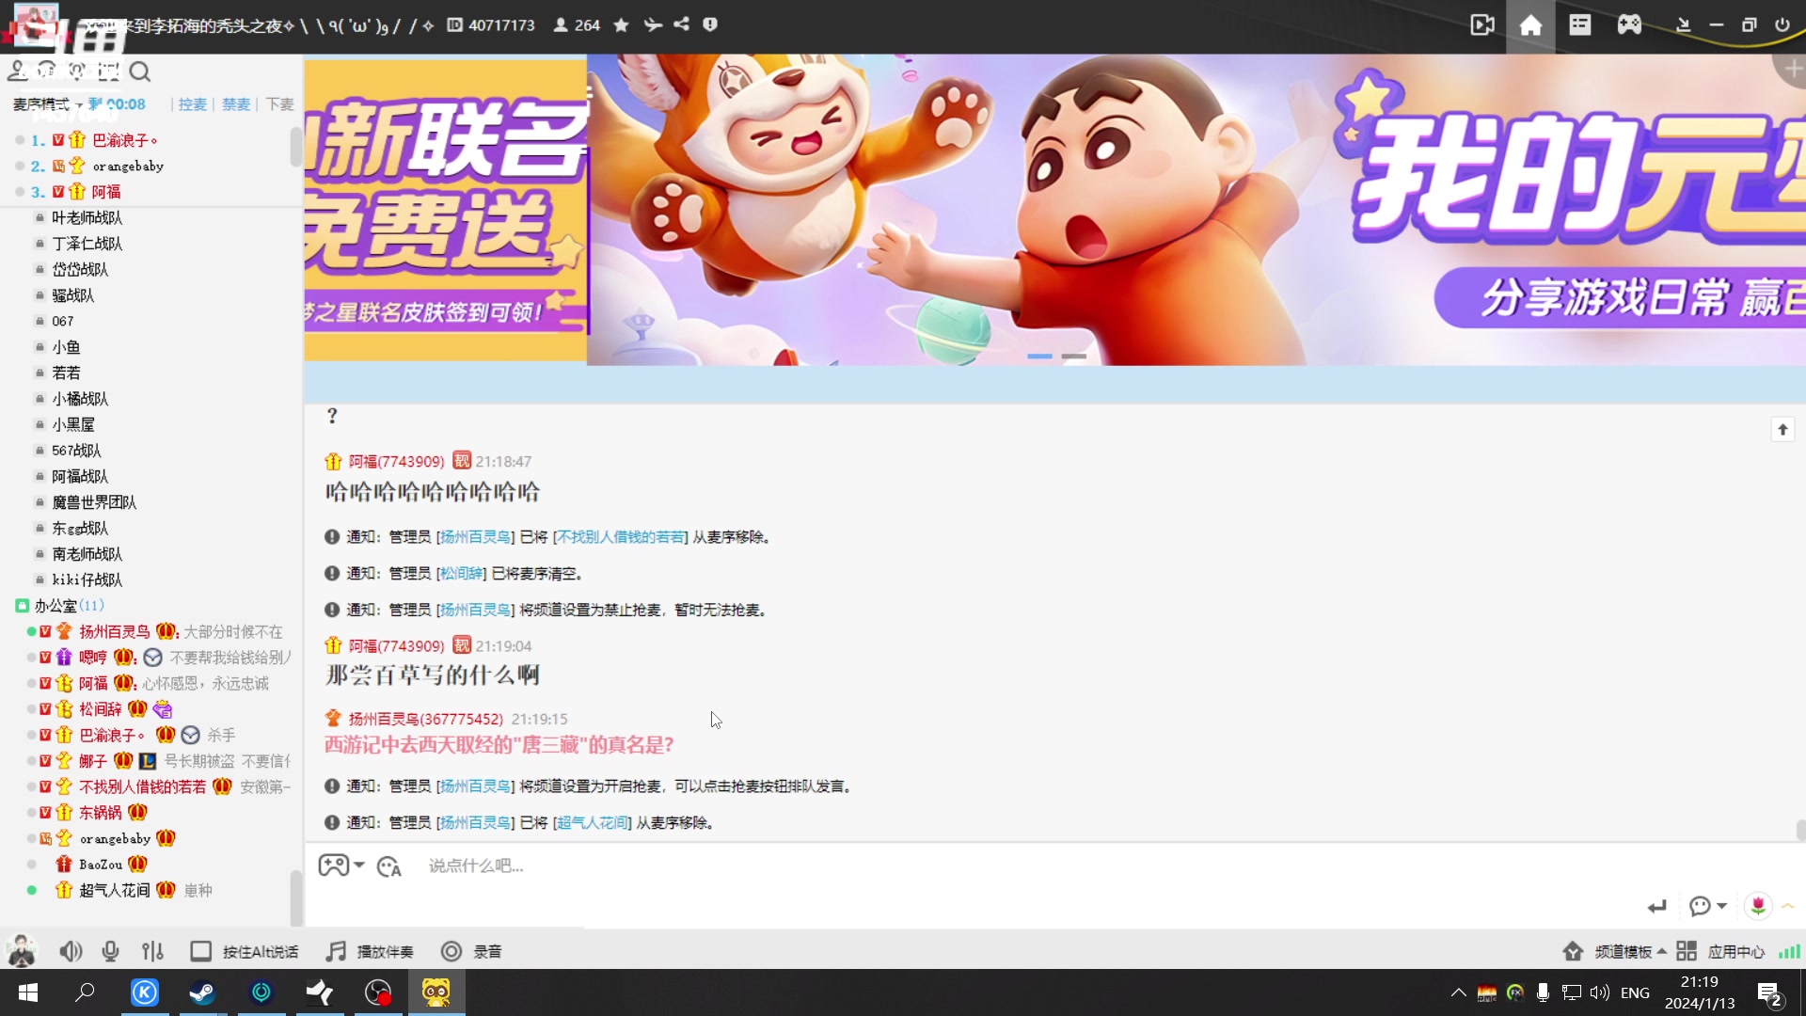Open search with the magnifier icon top-left
This screenshot has width=1806, height=1016.
click(140, 71)
